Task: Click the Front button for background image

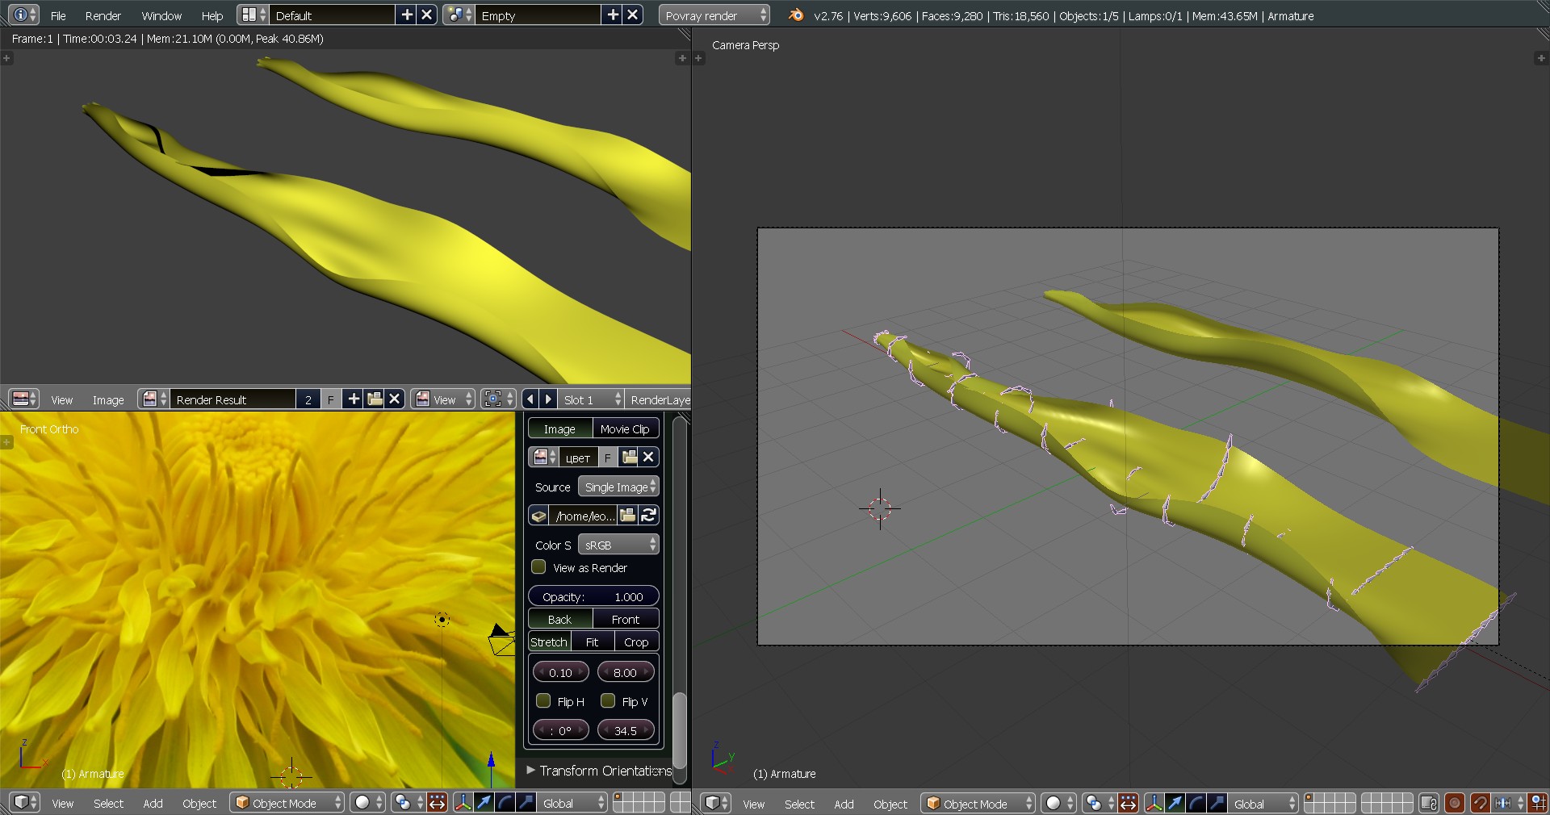Action: point(625,619)
